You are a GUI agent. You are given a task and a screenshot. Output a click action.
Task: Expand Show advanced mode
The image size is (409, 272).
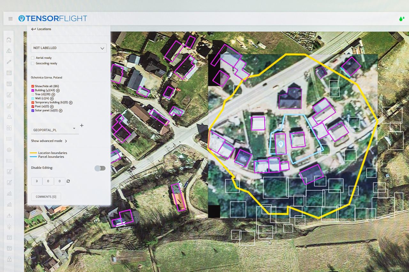49,141
